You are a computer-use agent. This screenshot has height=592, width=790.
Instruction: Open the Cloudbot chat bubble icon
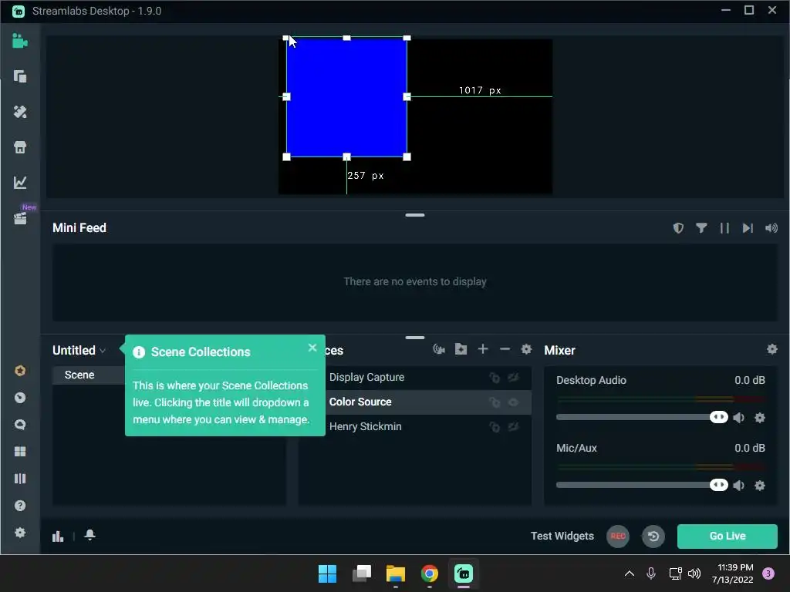click(19, 425)
